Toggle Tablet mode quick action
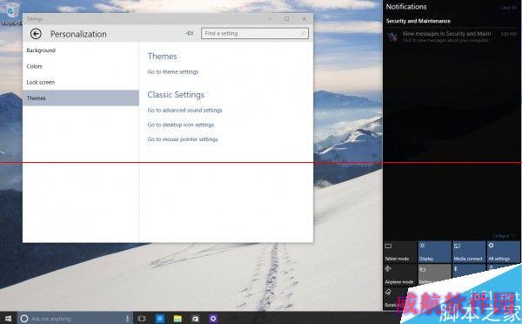The width and height of the screenshot is (522, 324). point(400,252)
